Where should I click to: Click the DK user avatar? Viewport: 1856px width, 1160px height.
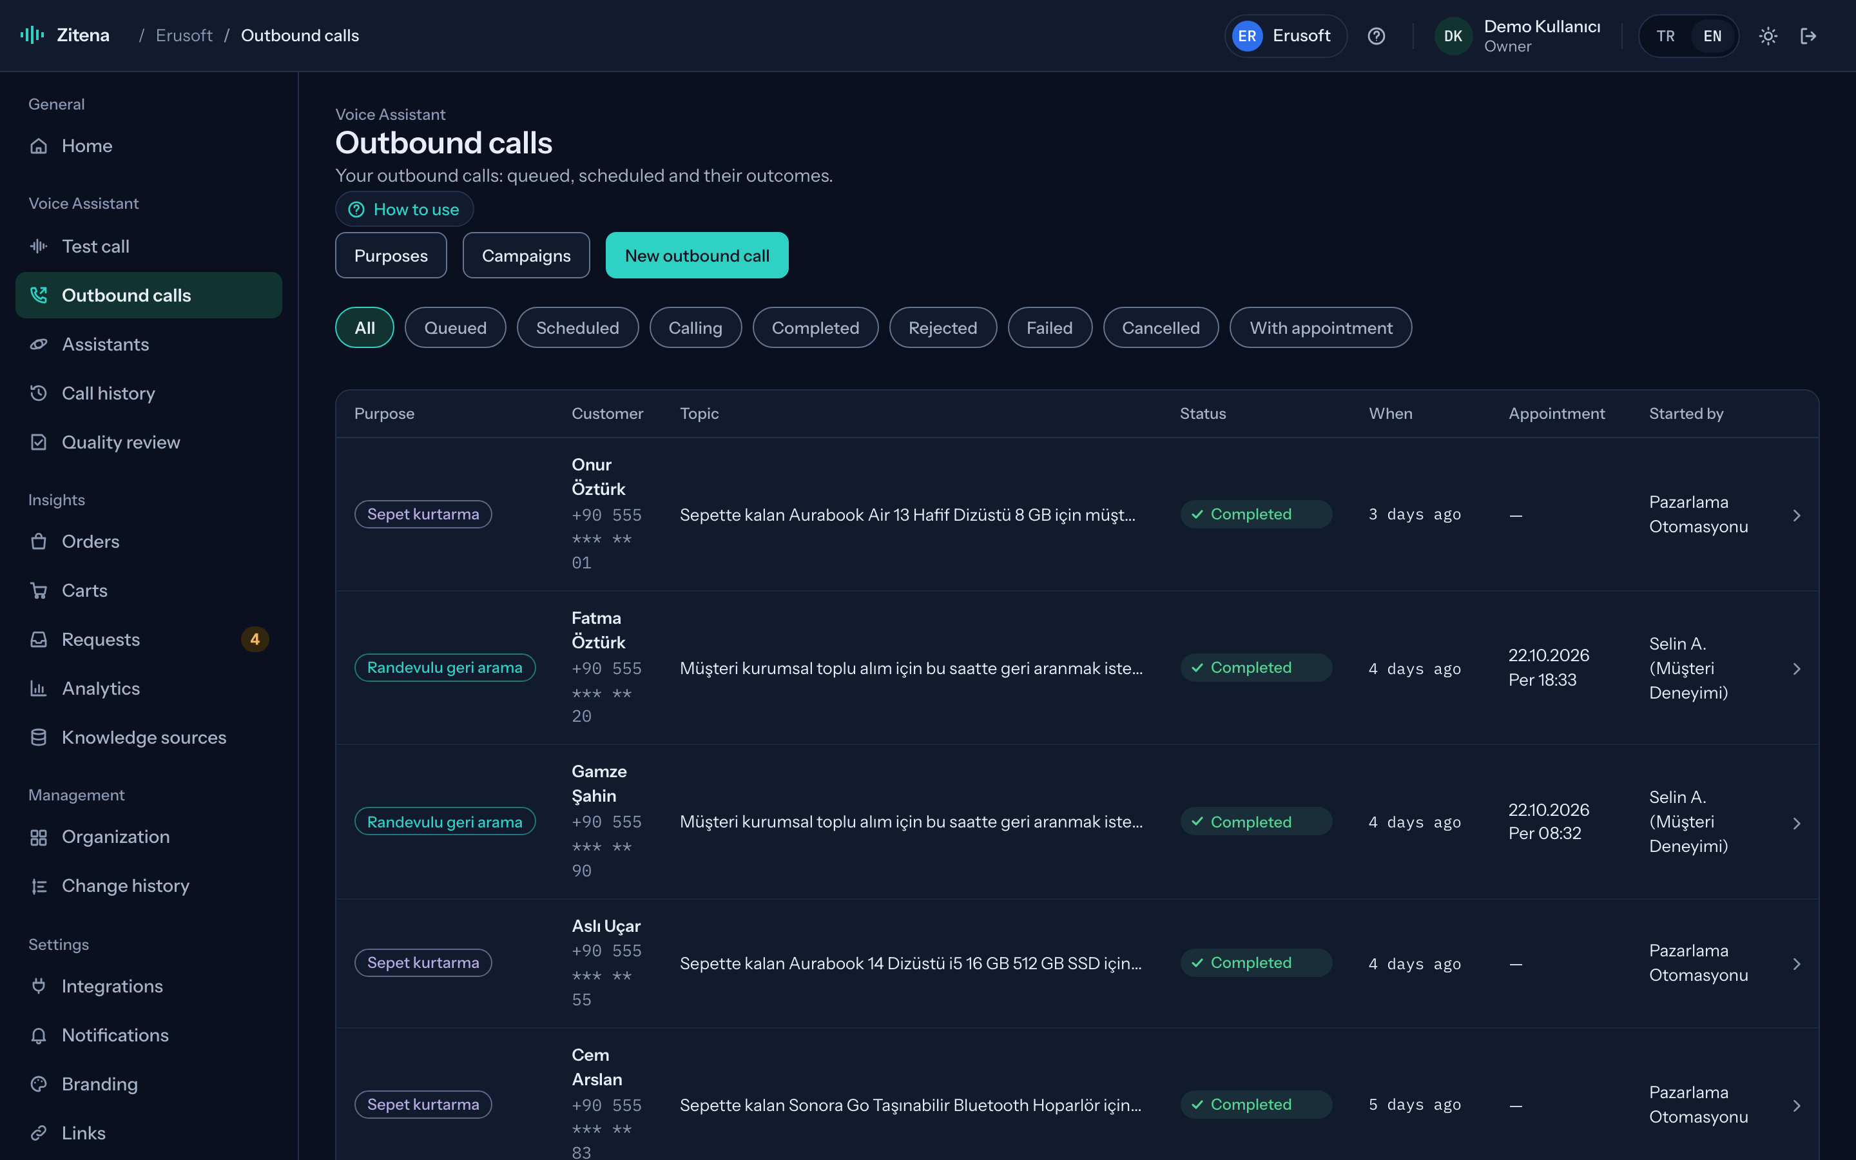(x=1453, y=36)
